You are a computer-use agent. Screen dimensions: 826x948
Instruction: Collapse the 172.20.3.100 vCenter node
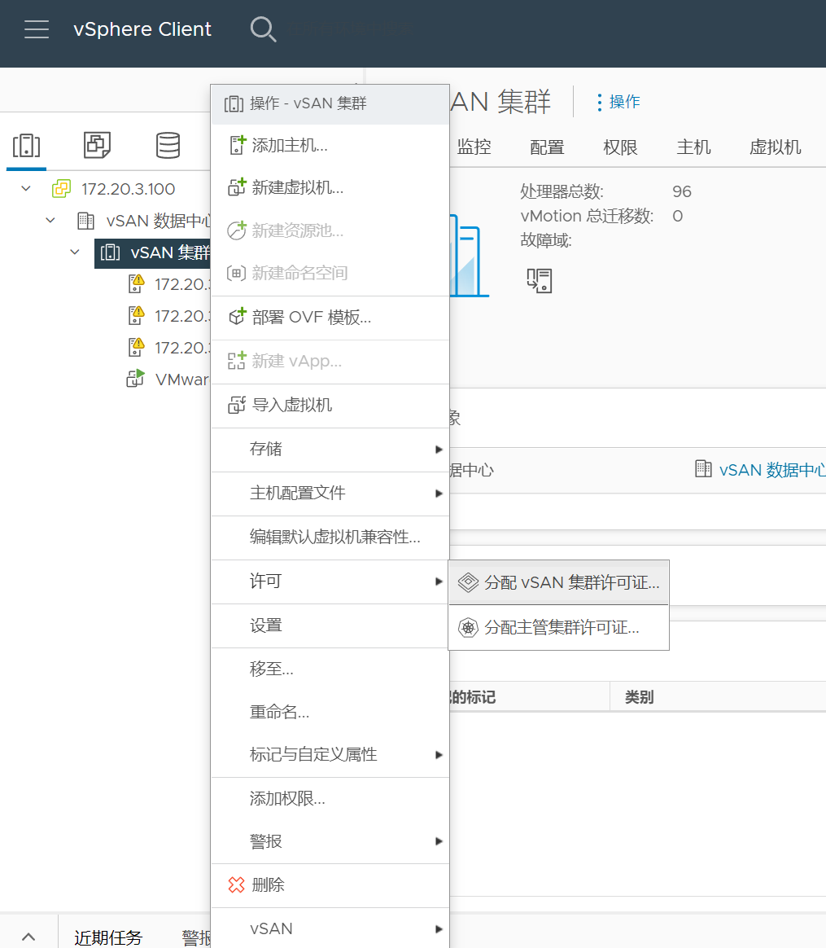point(26,189)
